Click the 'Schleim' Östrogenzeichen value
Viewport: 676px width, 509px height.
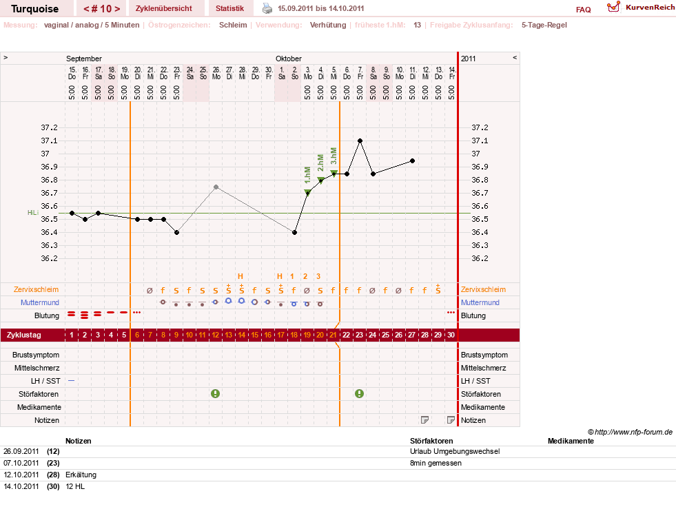[233, 25]
